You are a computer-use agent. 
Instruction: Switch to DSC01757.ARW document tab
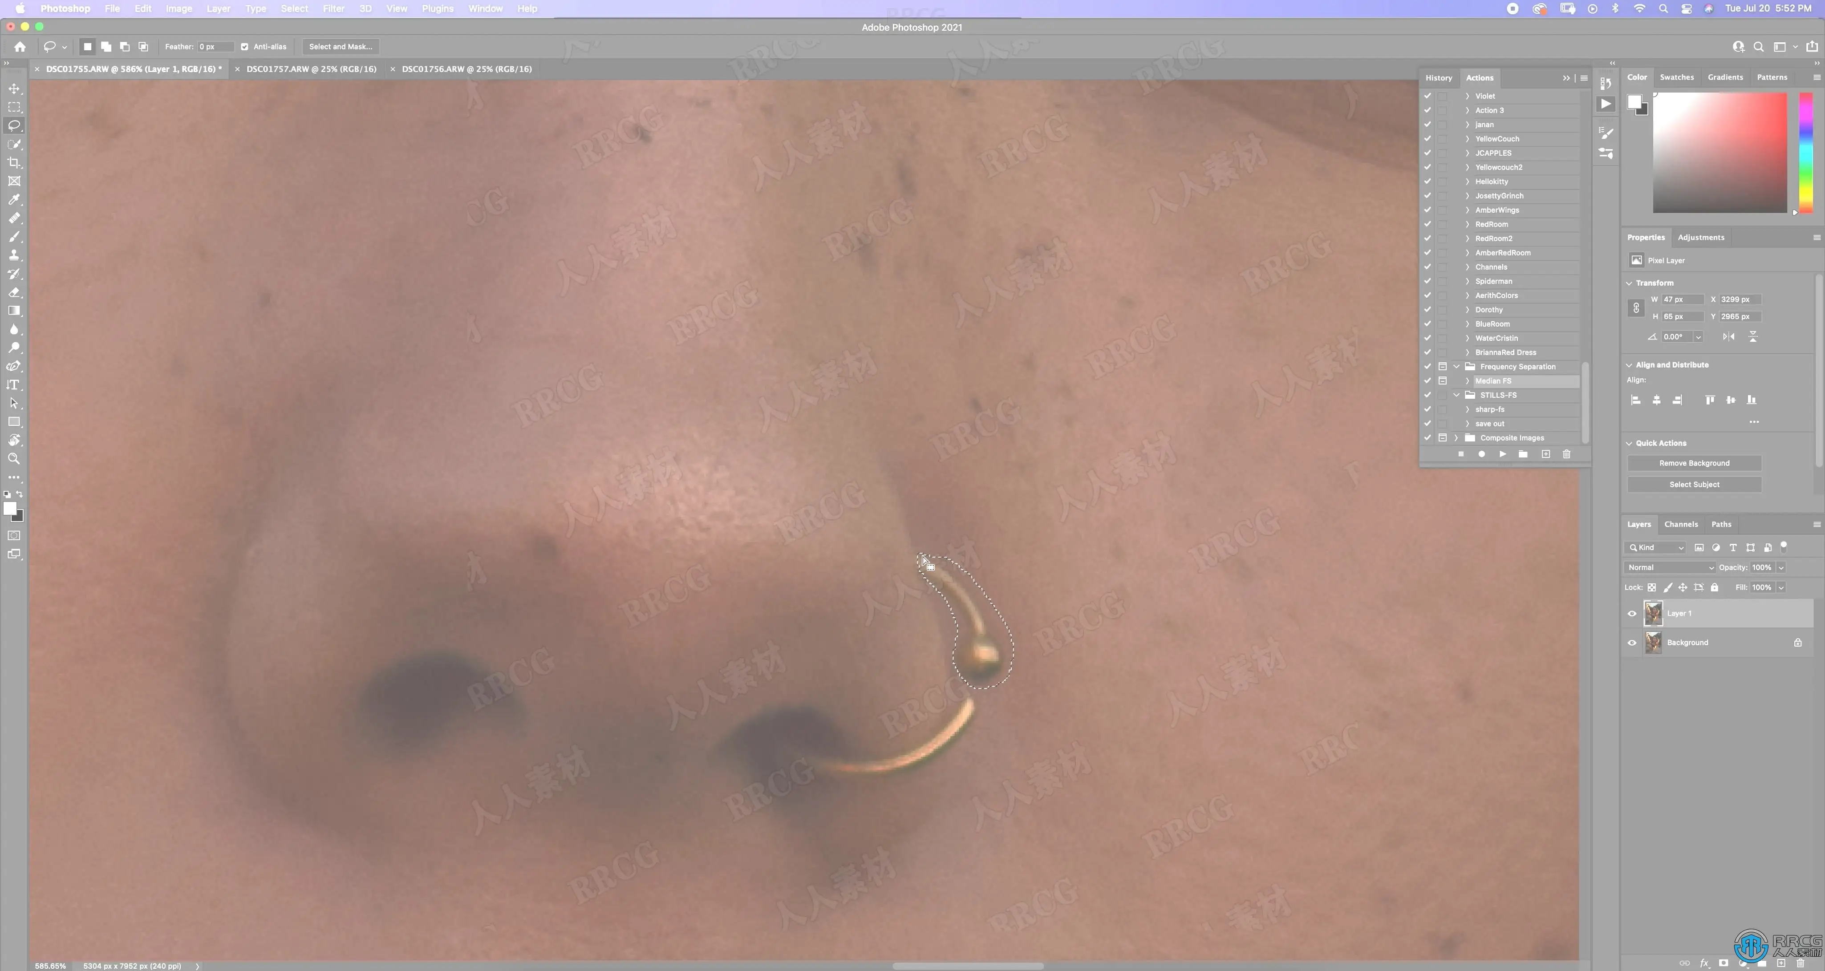pyautogui.click(x=311, y=69)
